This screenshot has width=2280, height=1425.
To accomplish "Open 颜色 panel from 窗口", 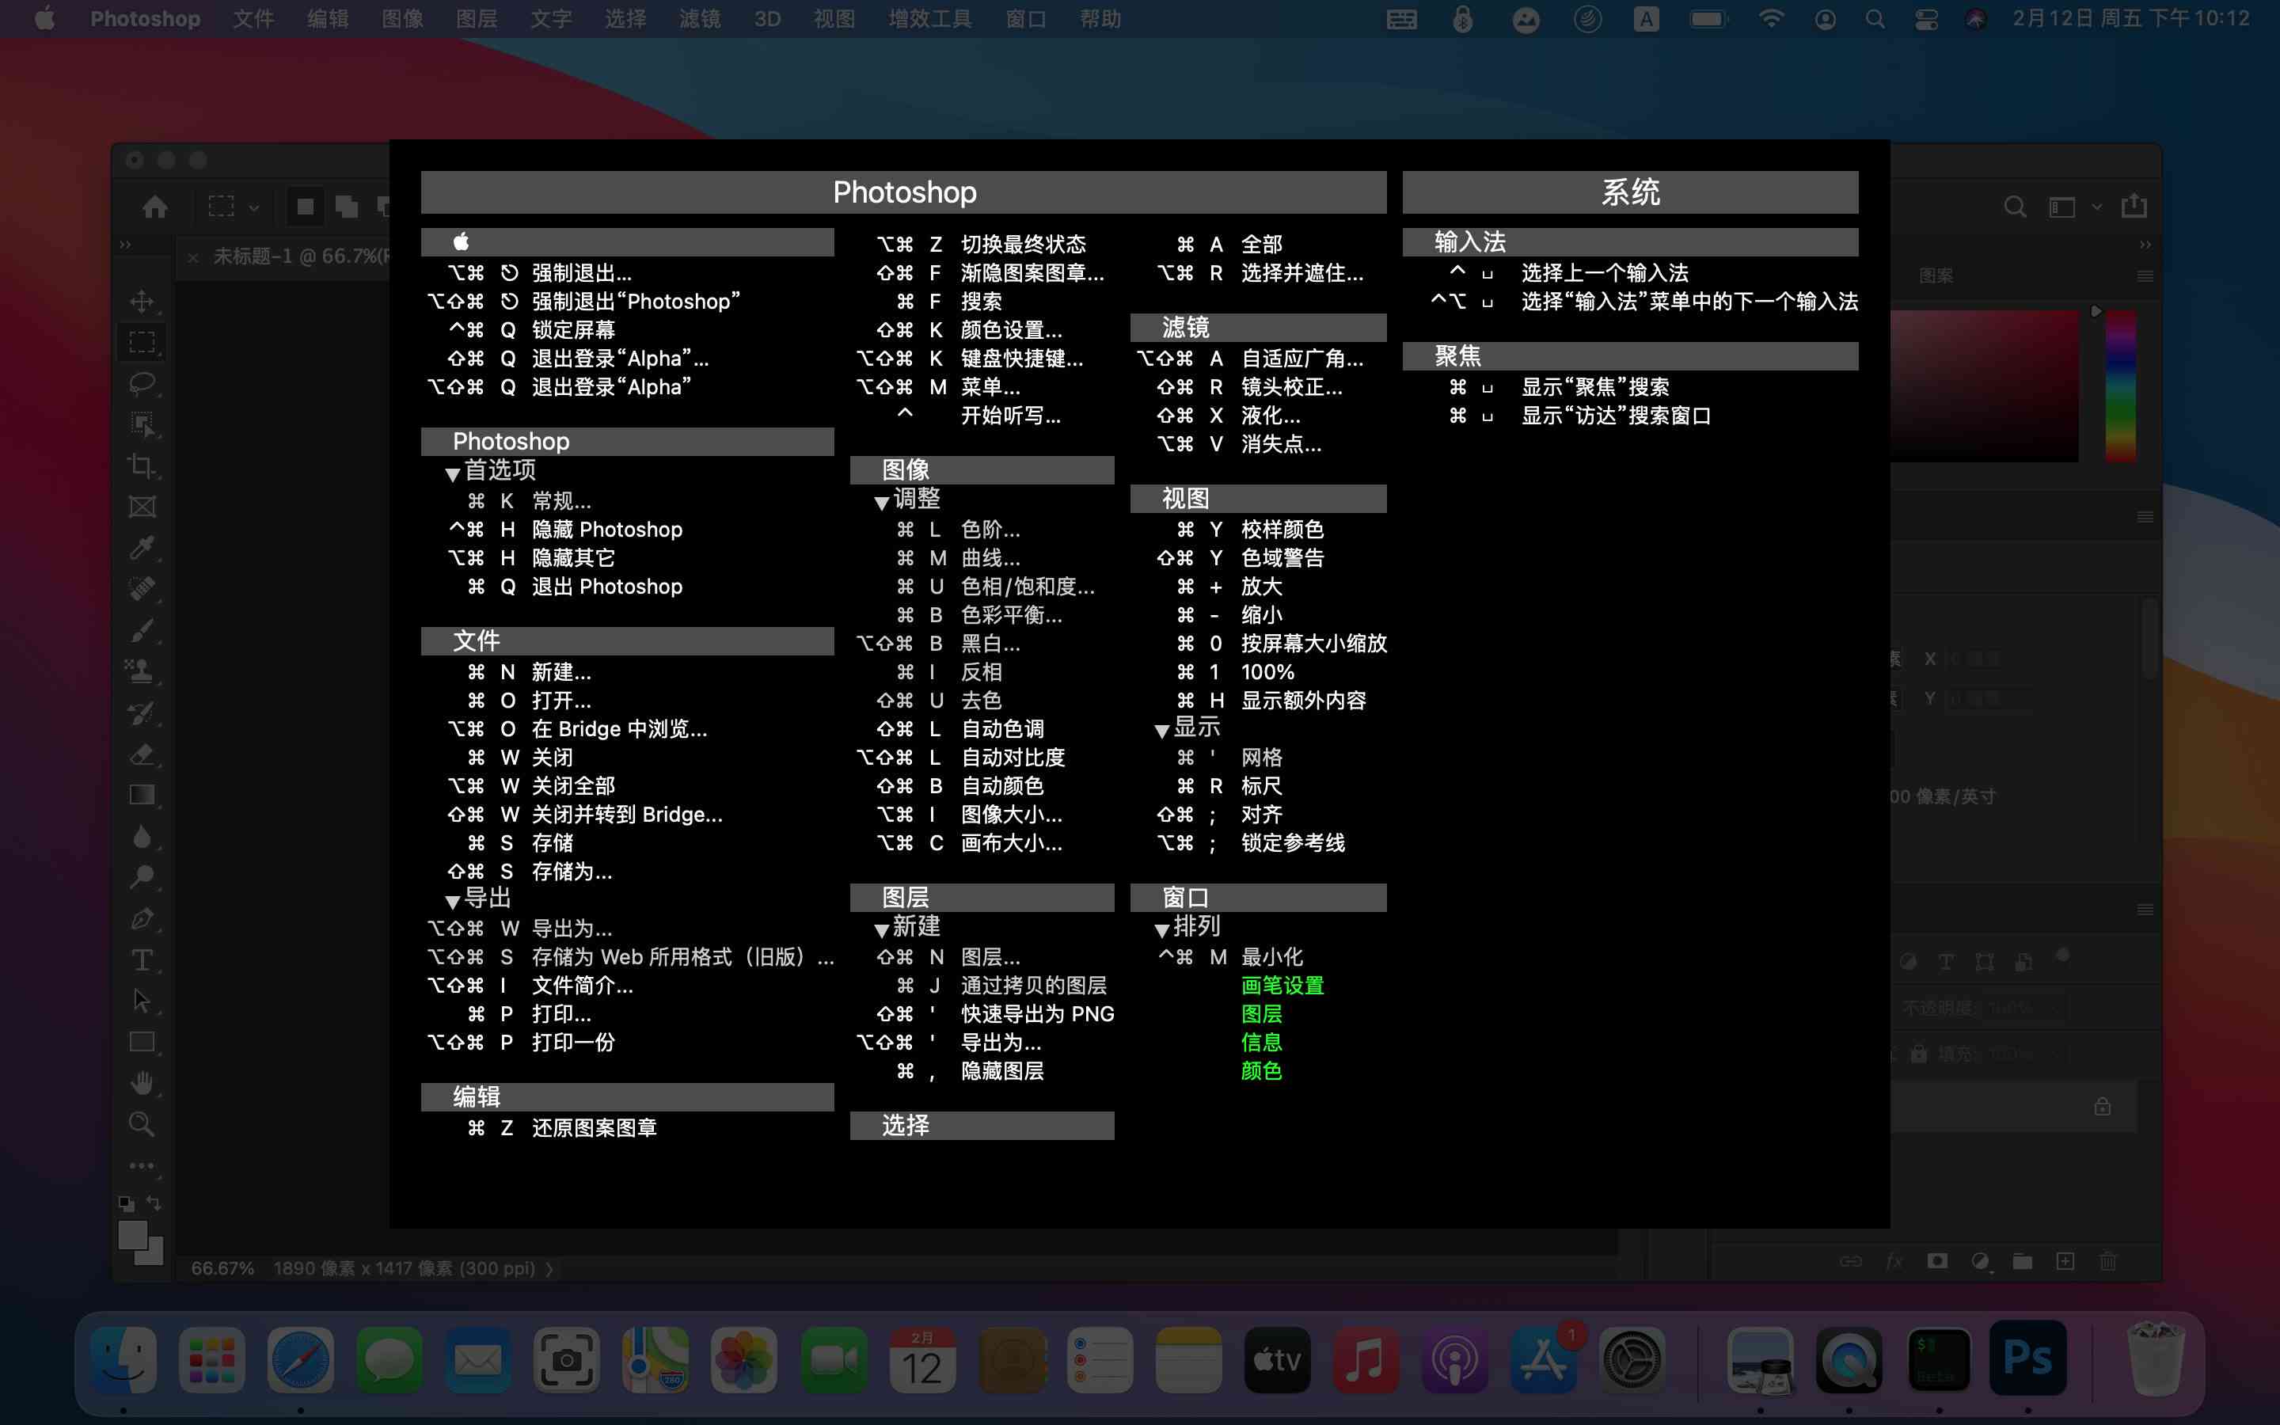I will [x=1260, y=1070].
